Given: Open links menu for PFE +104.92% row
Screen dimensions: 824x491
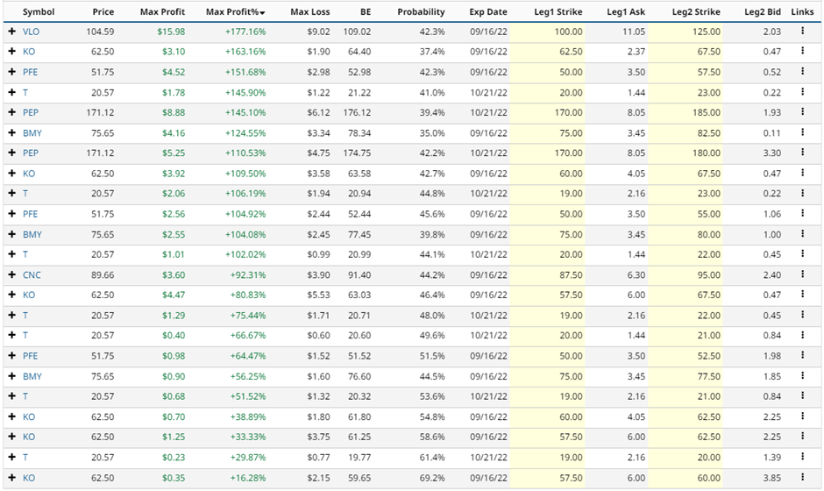Looking at the screenshot, I should click(802, 213).
